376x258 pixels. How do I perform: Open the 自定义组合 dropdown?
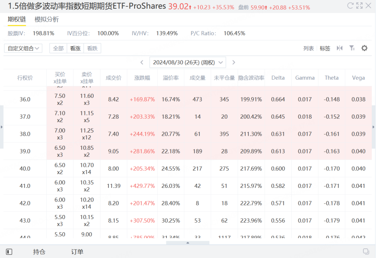pyautogui.click(x=23, y=48)
